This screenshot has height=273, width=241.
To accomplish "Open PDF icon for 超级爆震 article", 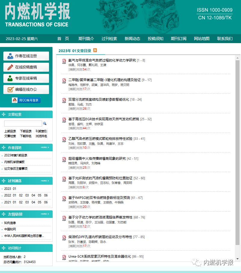I will click(x=64, y=159).
